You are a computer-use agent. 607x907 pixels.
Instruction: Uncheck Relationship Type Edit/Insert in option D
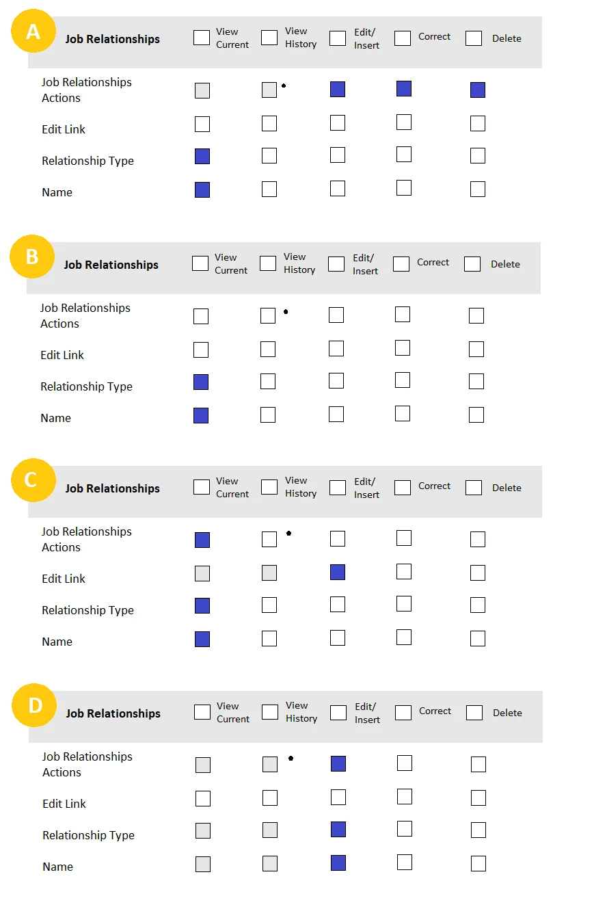(338, 830)
